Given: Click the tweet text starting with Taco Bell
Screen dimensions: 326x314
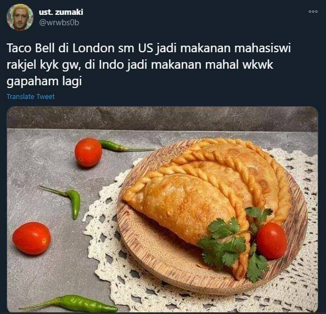Looking at the screenshot, I should (x=149, y=64).
